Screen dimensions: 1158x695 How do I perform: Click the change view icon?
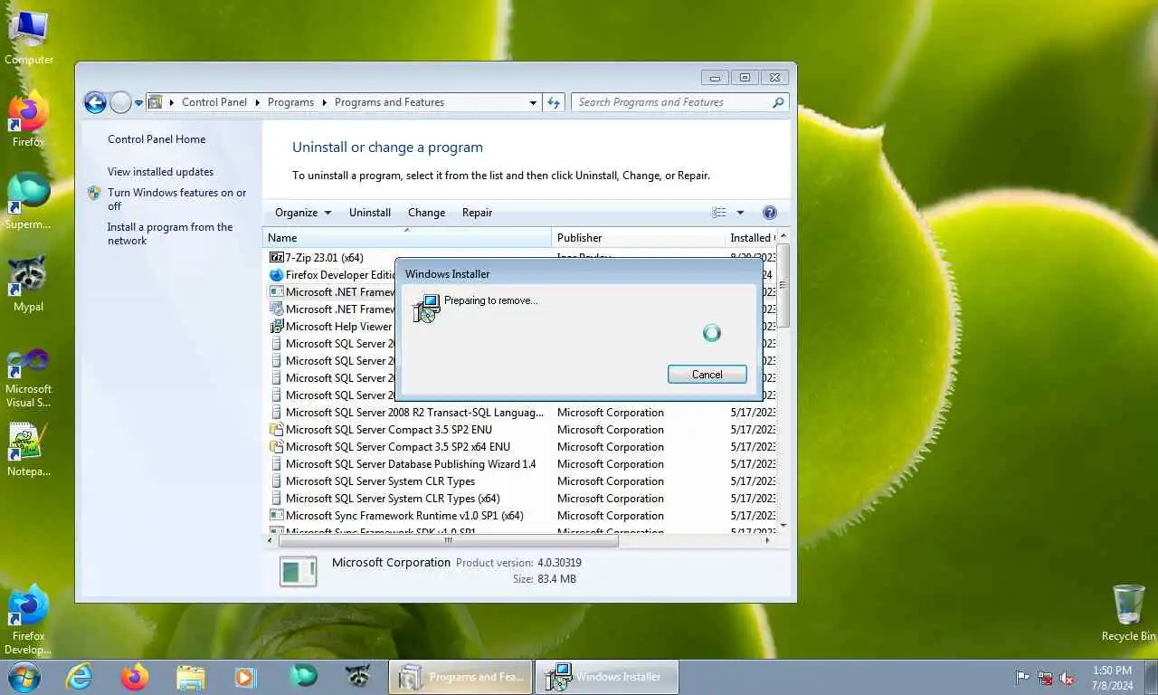pyautogui.click(x=719, y=213)
